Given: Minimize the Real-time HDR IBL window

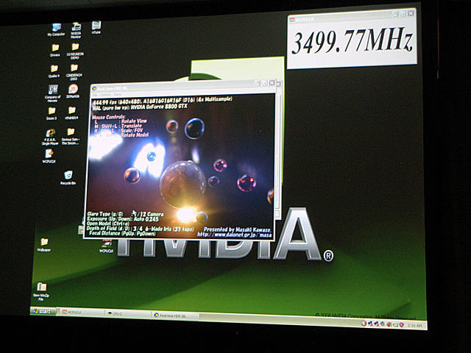Looking at the screenshot, I should click(x=258, y=83).
